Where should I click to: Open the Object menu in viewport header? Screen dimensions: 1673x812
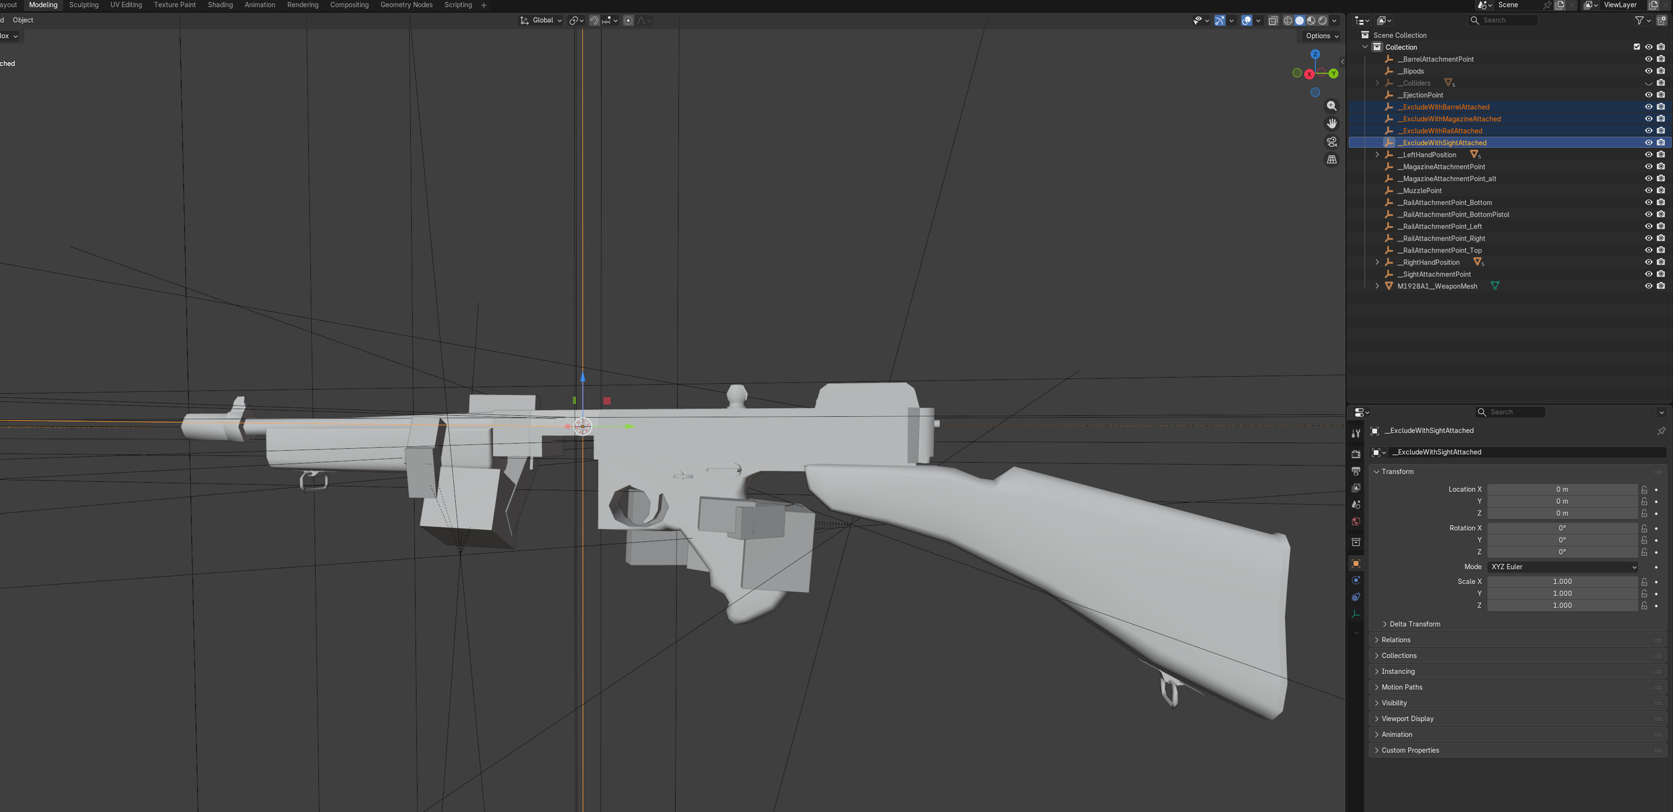(x=23, y=20)
